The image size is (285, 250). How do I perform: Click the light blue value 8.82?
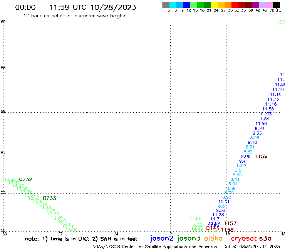click(248, 152)
